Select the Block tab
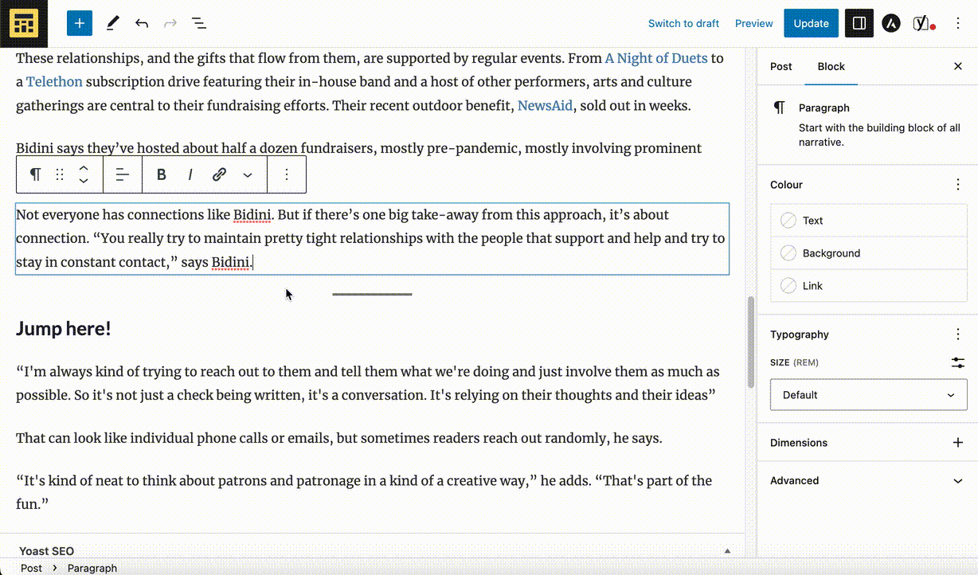The image size is (978, 575). (831, 66)
